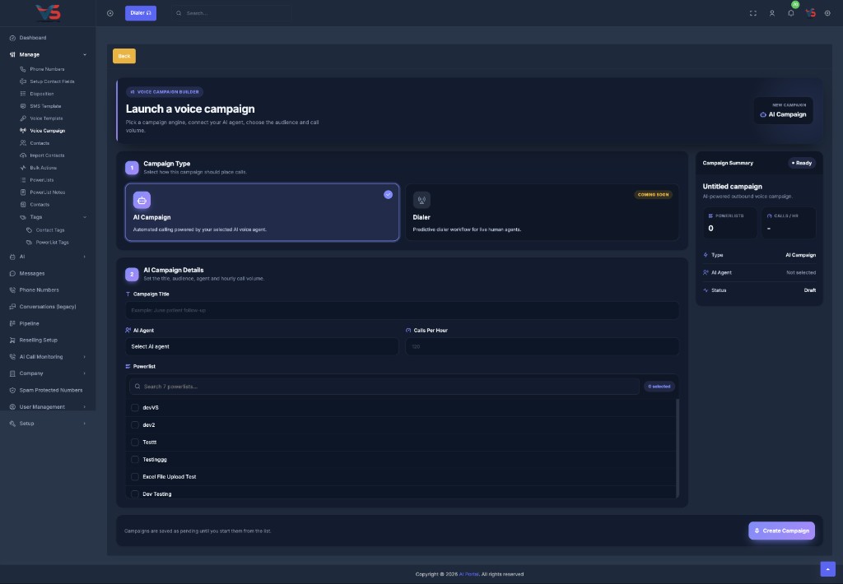Image resolution: width=843 pixels, height=584 pixels.
Task: Toggle the sidebar collapse icon in top bar
Action: [110, 13]
